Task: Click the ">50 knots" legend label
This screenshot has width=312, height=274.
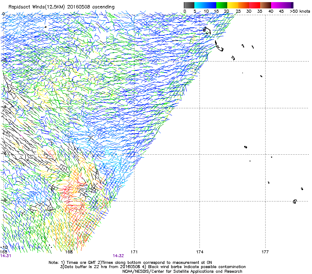Action: [x=300, y=11]
